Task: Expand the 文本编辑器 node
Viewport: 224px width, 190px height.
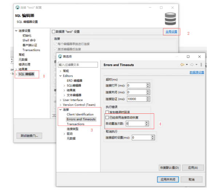Action: [64, 95]
